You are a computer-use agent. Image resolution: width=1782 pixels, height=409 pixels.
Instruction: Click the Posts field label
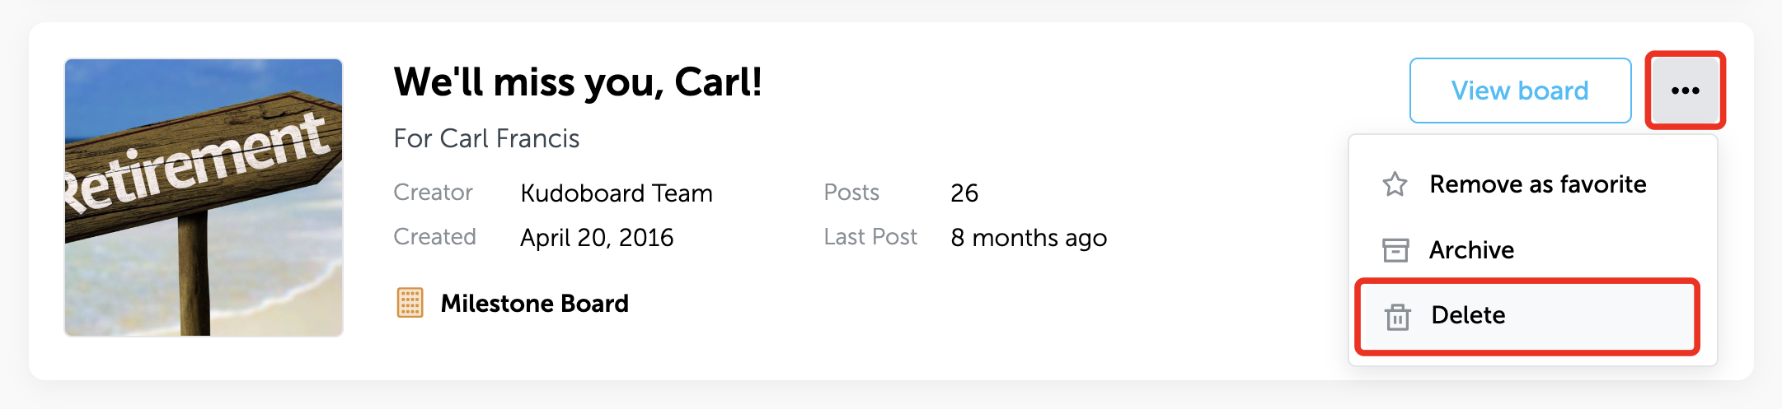point(851,193)
